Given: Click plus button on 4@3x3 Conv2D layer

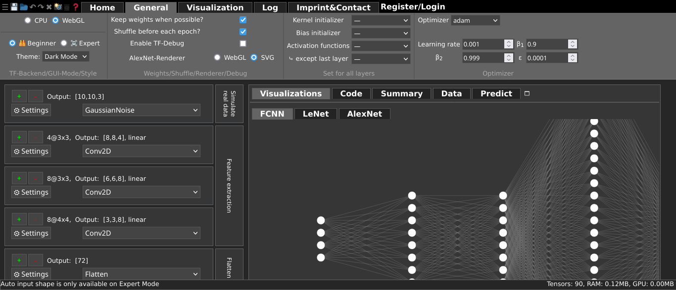Looking at the screenshot, I should click(x=19, y=137).
